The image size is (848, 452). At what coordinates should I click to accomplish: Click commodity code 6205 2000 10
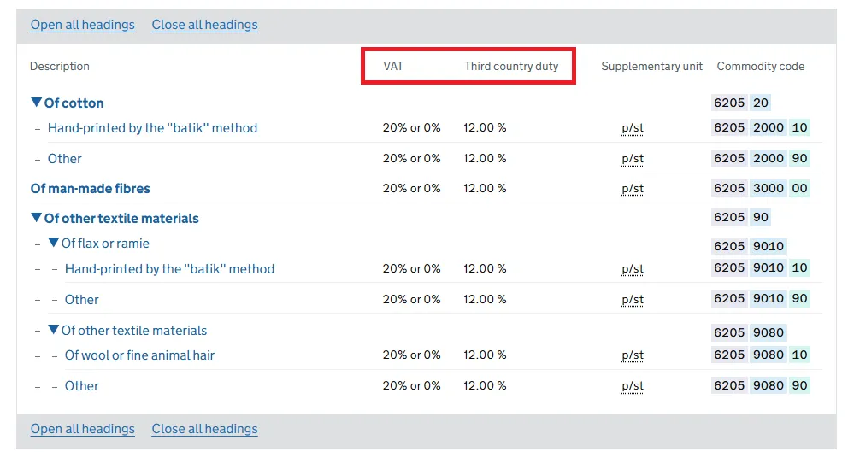tap(760, 128)
